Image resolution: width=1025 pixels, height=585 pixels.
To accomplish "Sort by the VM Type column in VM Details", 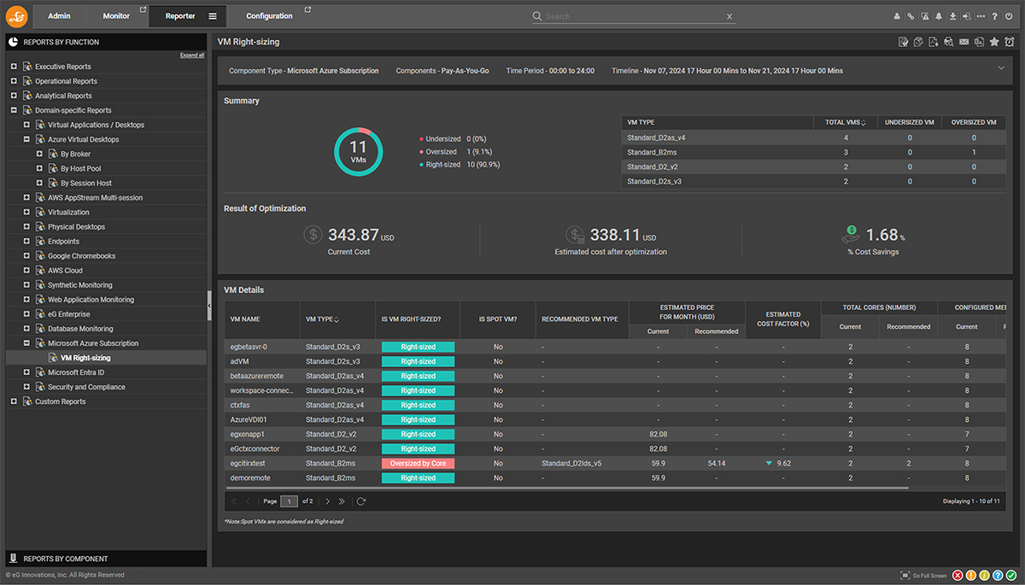I will [337, 319].
